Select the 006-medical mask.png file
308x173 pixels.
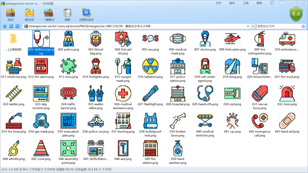pos(178,43)
